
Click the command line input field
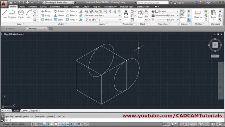coord(115,120)
